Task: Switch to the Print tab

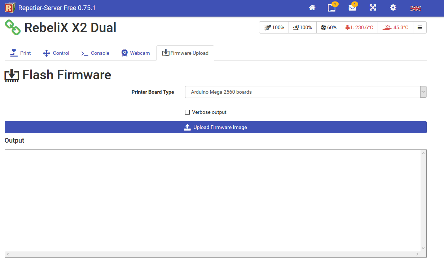Action: pos(21,53)
